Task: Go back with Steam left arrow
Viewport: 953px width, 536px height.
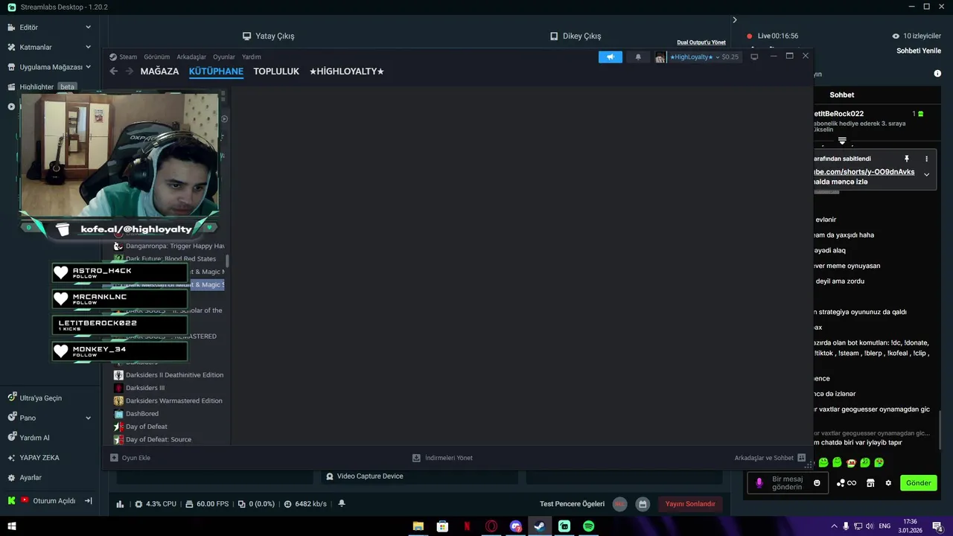Action: (113, 71)
